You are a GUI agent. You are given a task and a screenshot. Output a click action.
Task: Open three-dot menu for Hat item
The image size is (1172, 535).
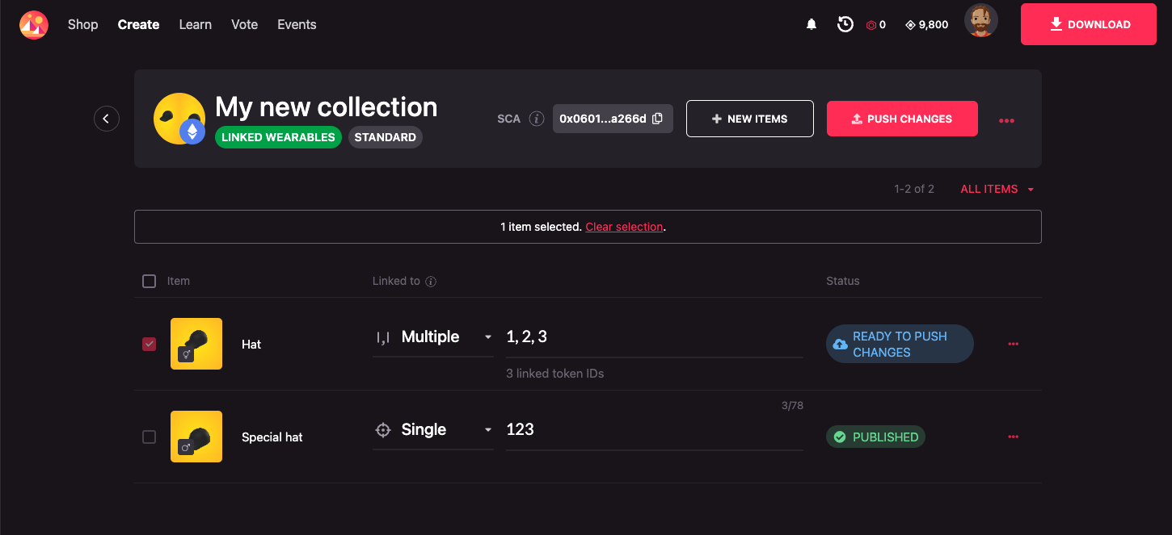pos(1013,345)
